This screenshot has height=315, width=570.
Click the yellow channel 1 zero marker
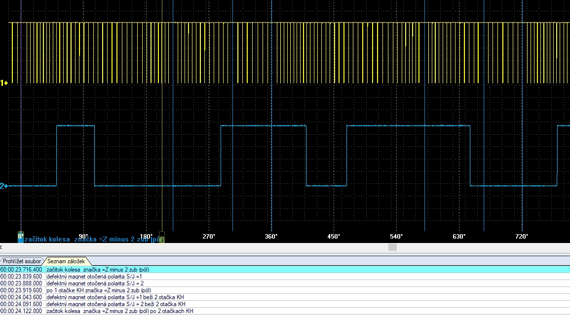point(4,83)
